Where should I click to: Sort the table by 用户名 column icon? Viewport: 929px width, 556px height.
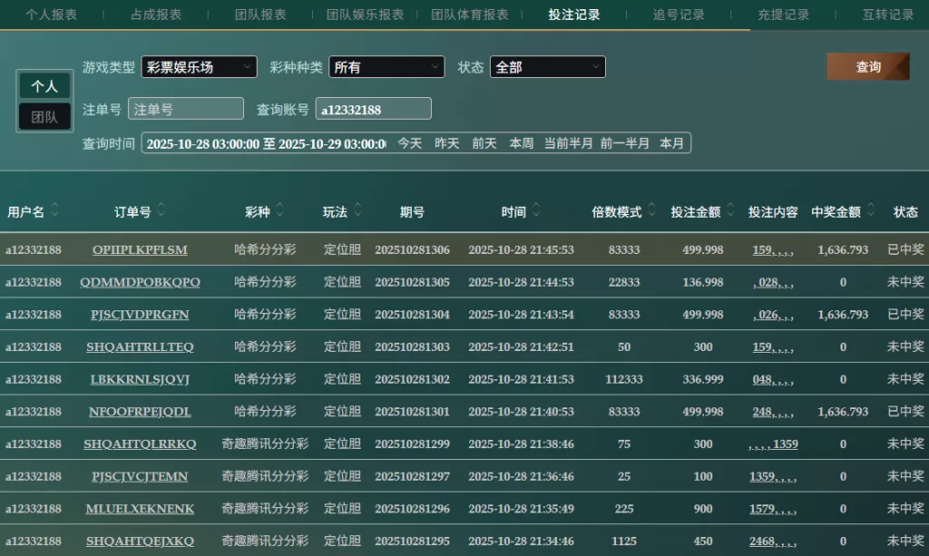54,211
